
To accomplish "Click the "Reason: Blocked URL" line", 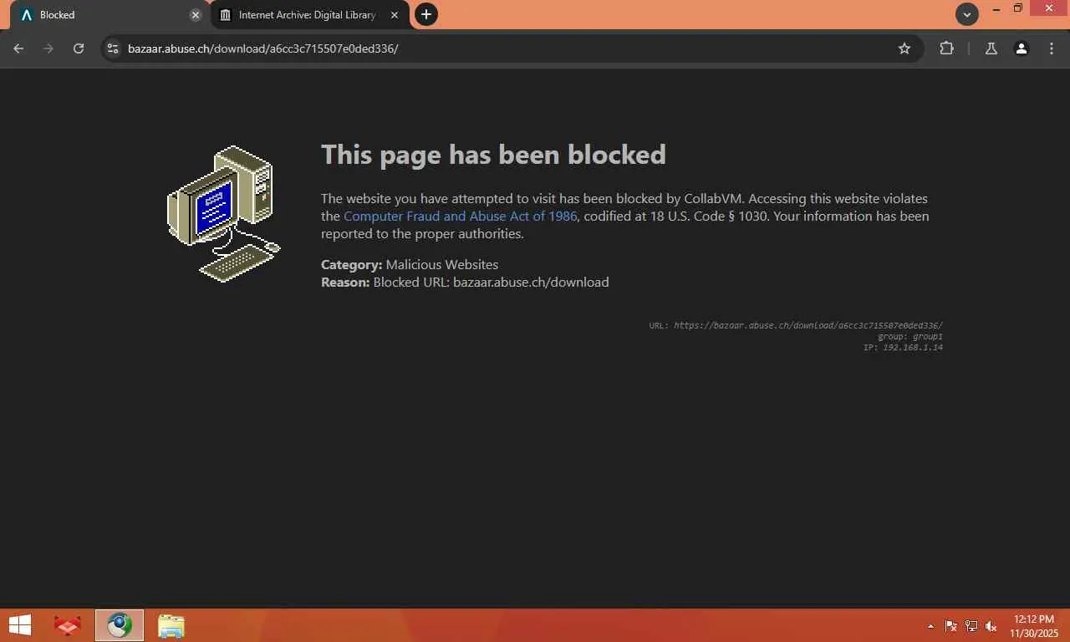I will (x=465, y=283).
